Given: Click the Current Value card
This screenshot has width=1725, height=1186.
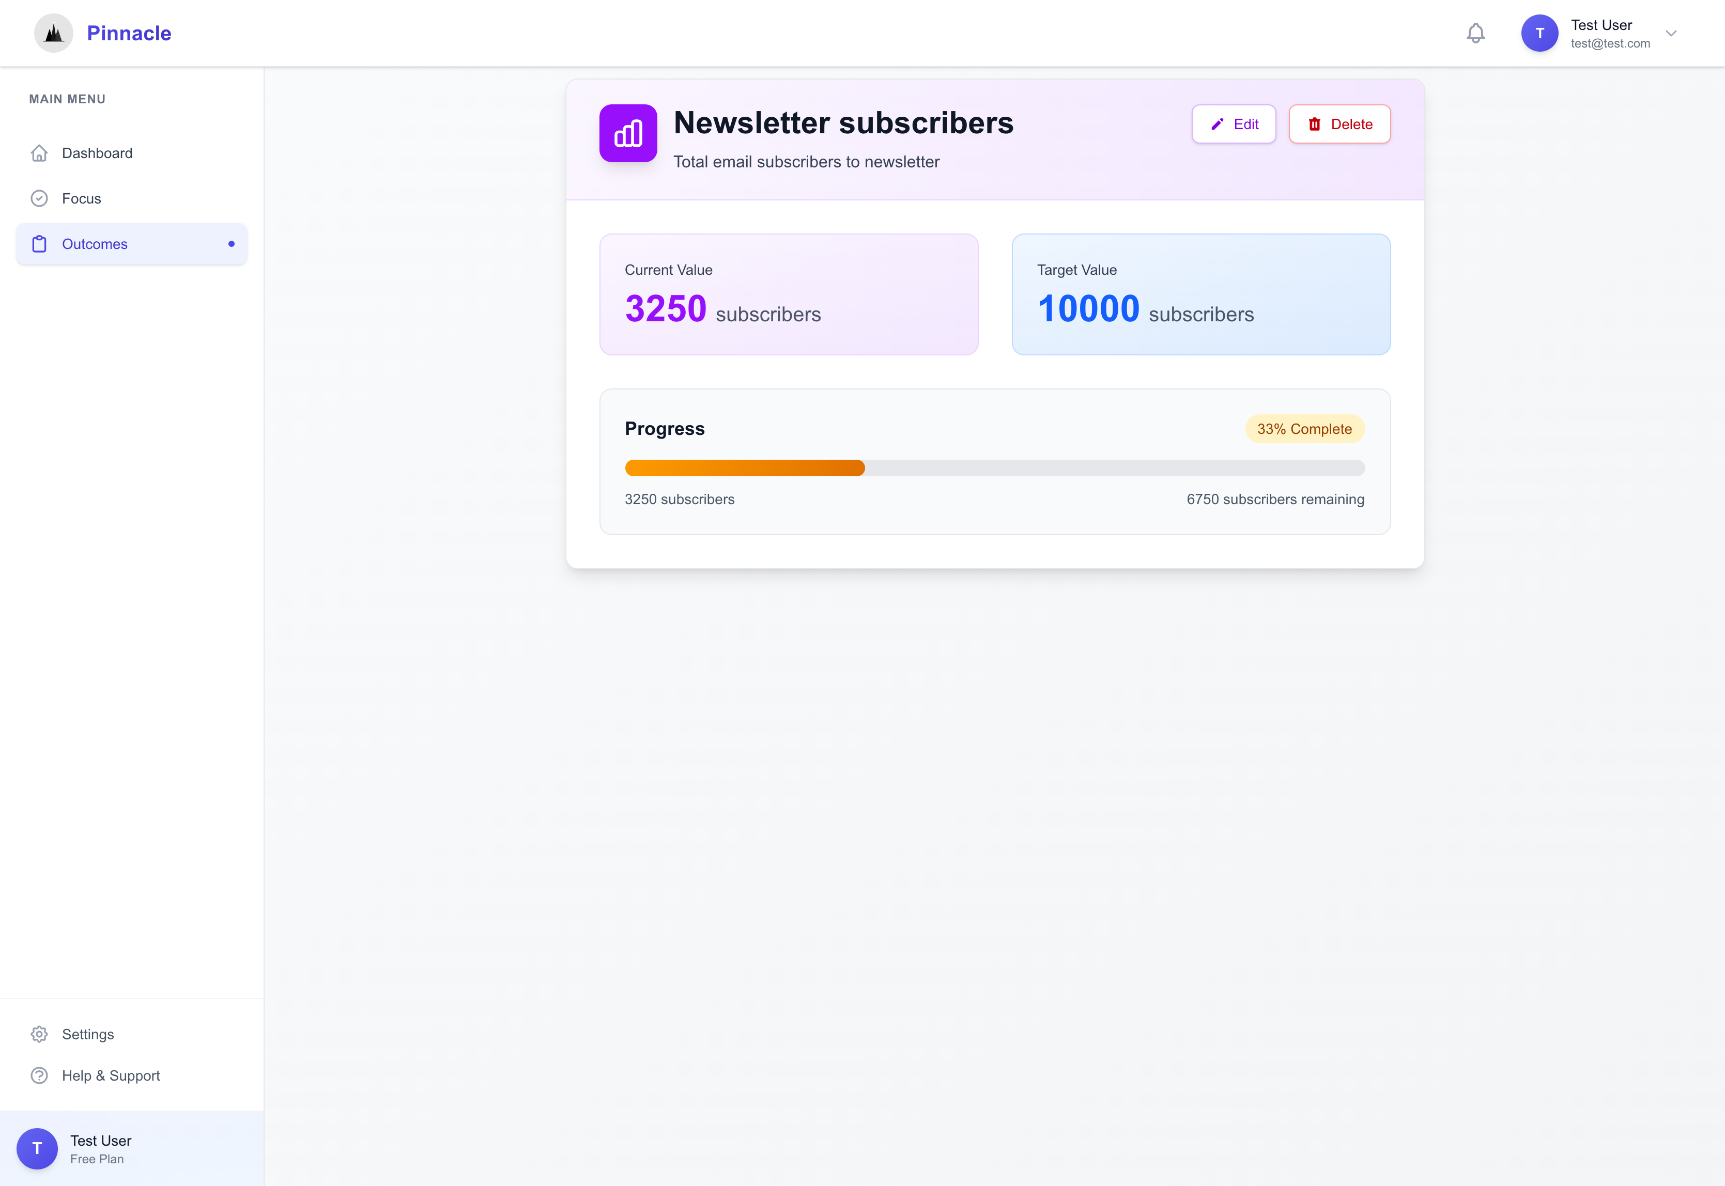Looking at the screenshot, I should pos(789,294).
